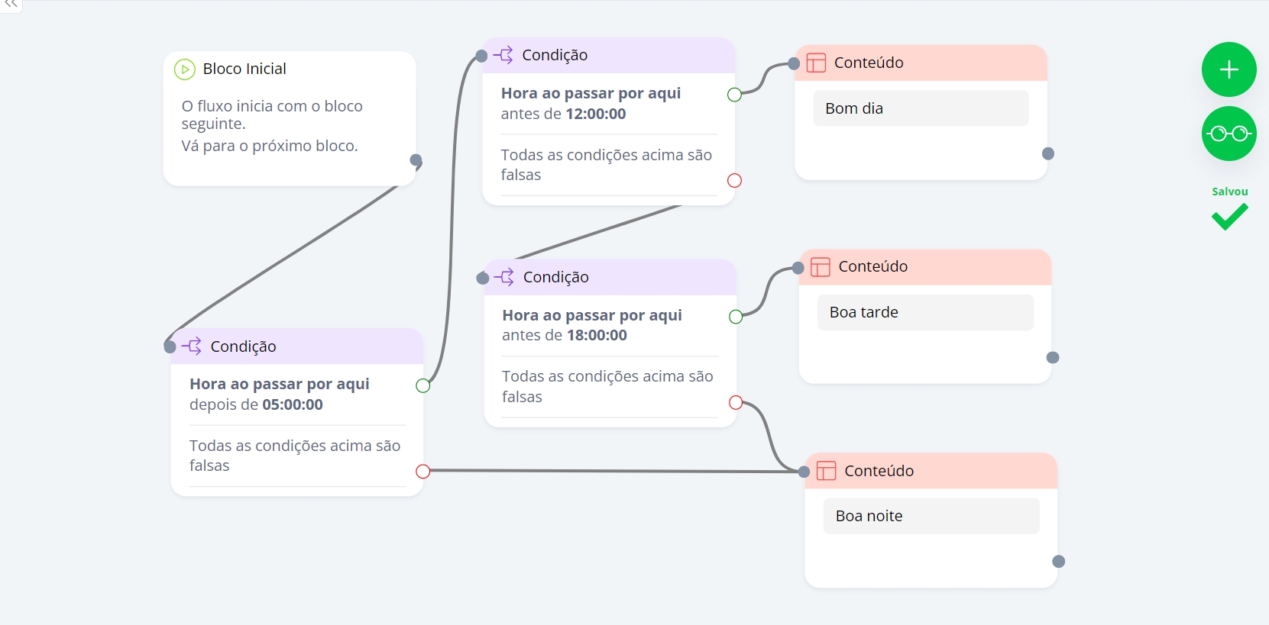
Task: Click the branch icon of the 12:00:00 condition
Action: [x=503, y=55]
